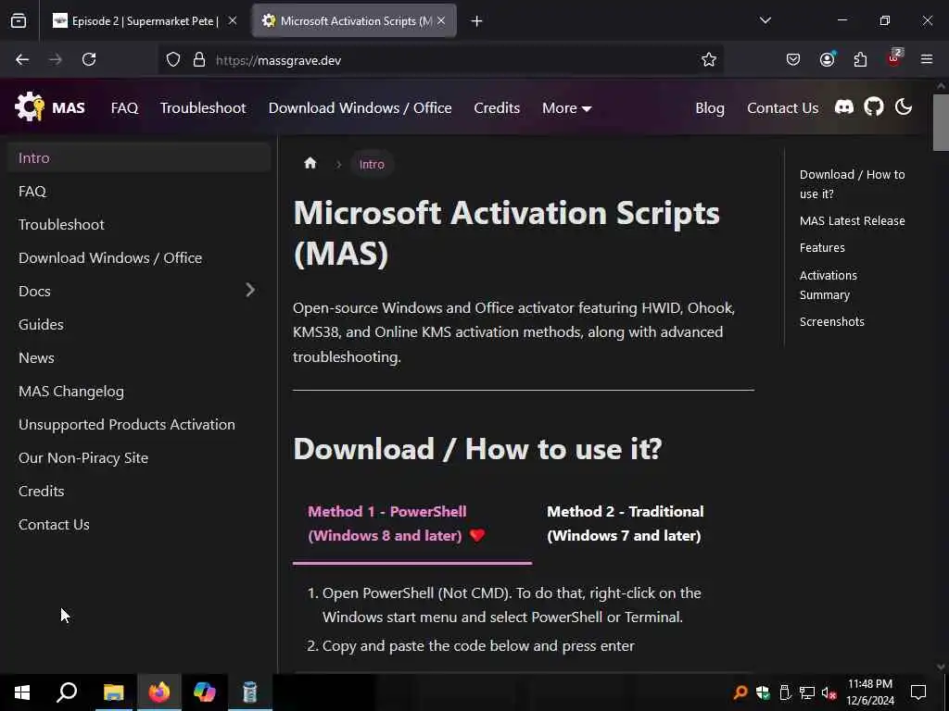Image resolution: width=949 pixels, height=711 pixels.
Task: Open the notification center icon
Action: [x=918, y=692]
